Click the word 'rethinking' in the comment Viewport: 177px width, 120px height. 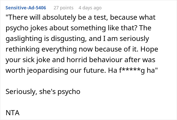pyautogui.click(x=23, y=49)
